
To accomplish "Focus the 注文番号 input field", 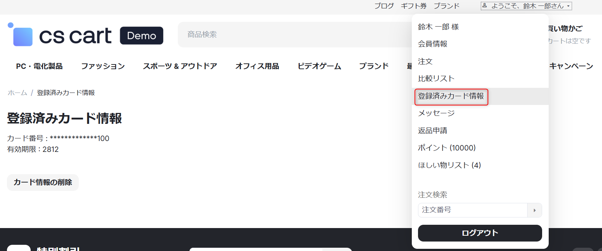I will coord(472,210).
